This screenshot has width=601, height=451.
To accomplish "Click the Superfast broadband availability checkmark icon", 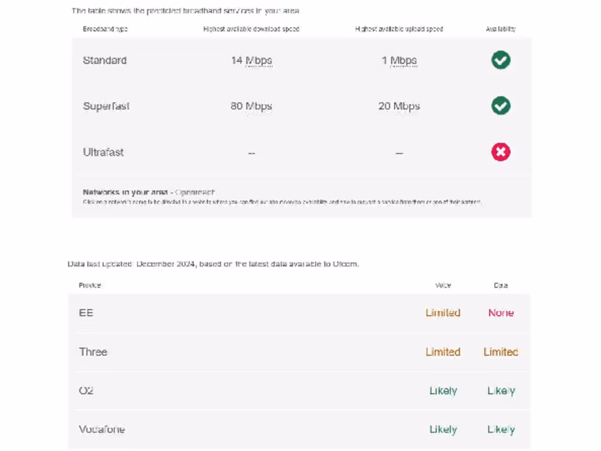I will click(x=501, y=106).
